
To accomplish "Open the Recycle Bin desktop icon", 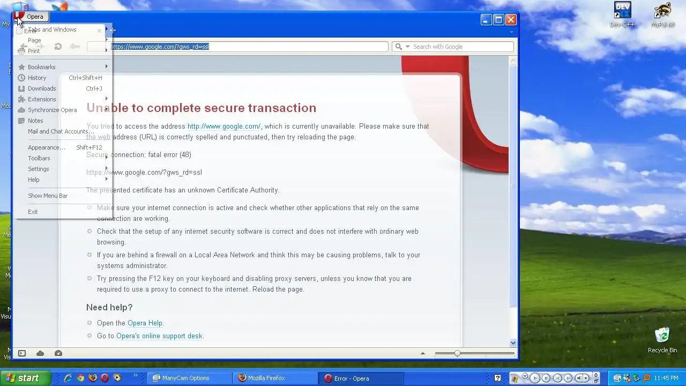I will pyautogui.click(x=662, y=340).
